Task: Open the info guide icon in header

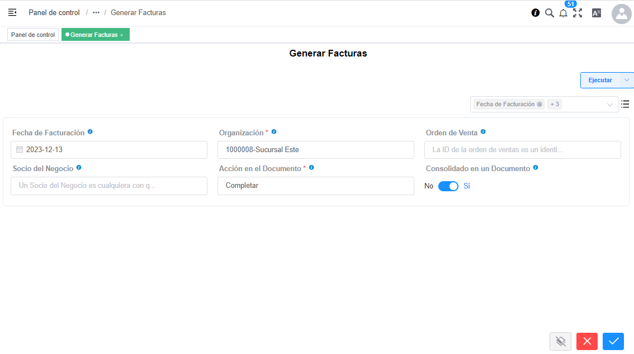Action: pyautogui.click(x=535, y=13)
